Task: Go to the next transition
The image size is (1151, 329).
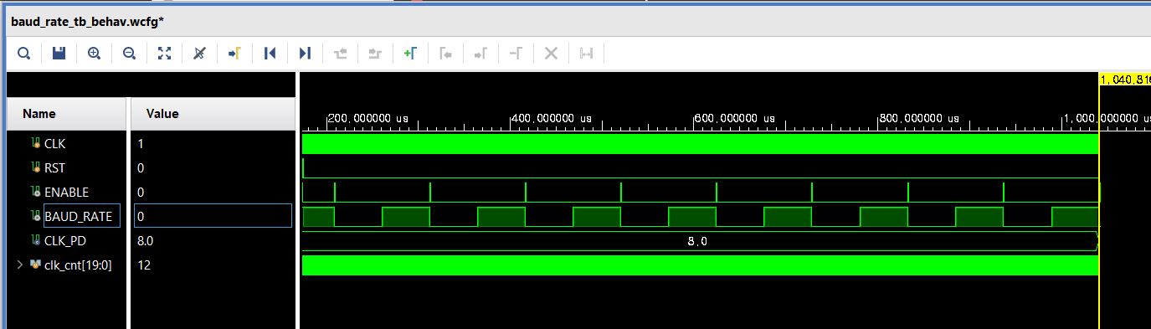Action: 375,54
